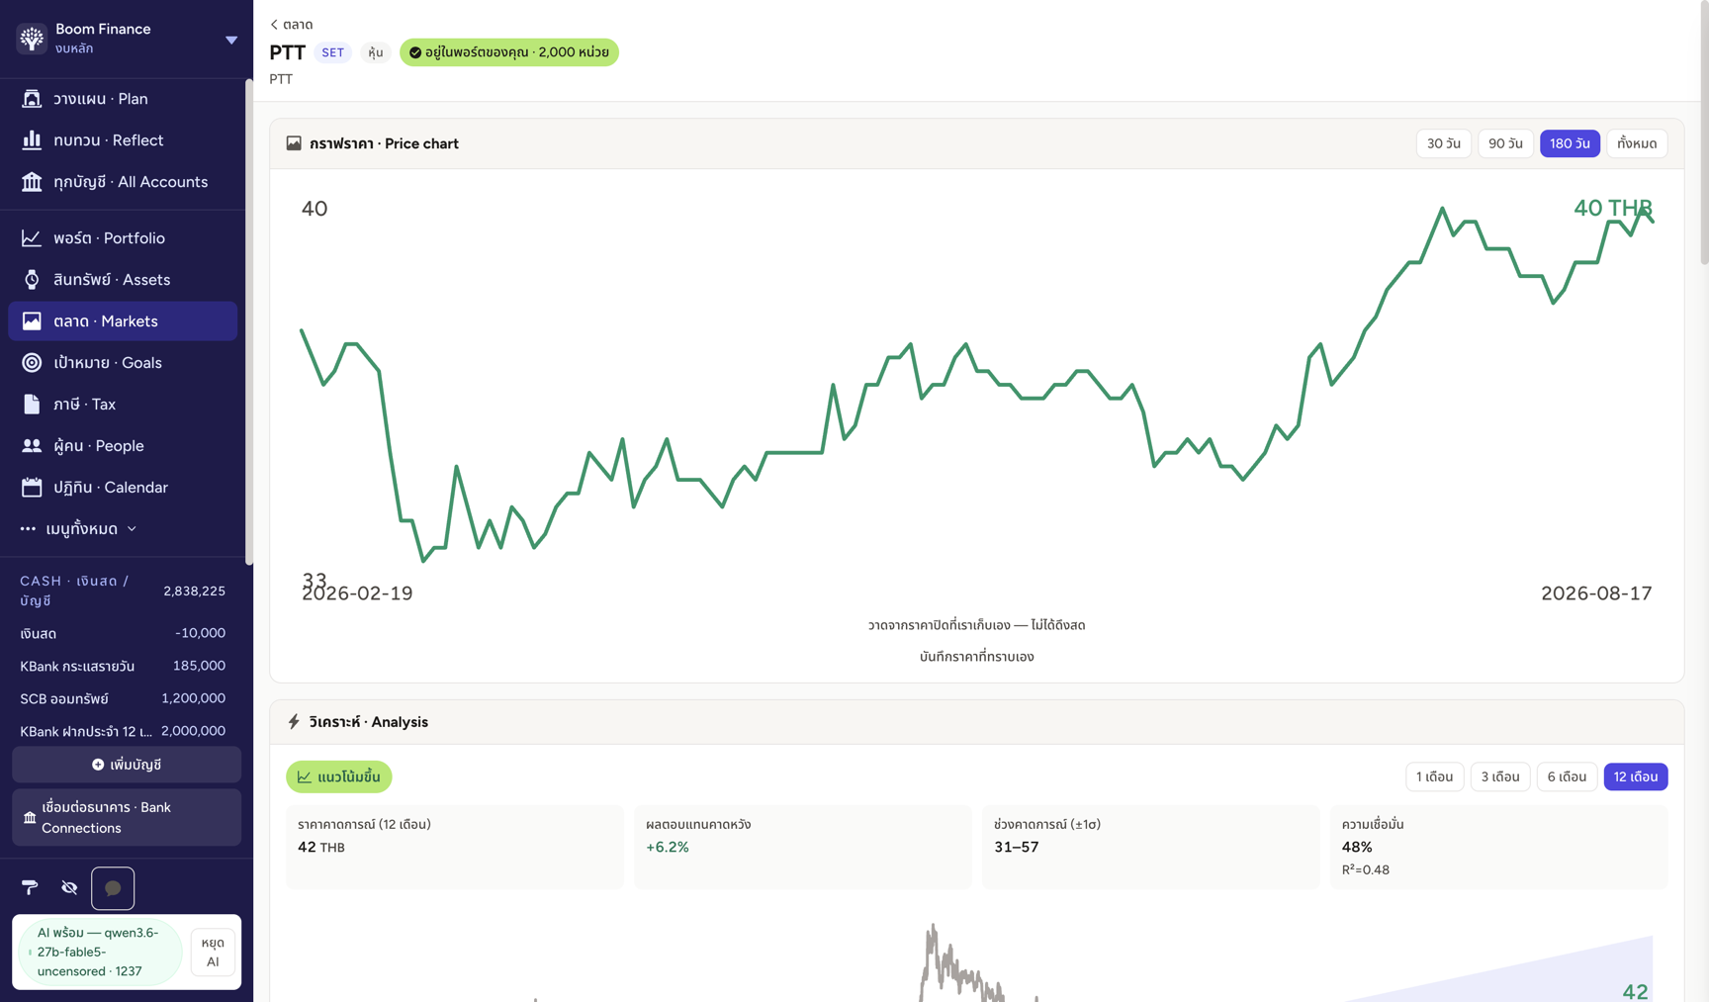Go to ทบทวน · Reflect page
Screen dimensions: 1709x1002
pyautogui.click(x=123, y=140)
